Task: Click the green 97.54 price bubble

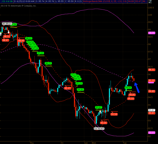Action: (x=35, y=48)
